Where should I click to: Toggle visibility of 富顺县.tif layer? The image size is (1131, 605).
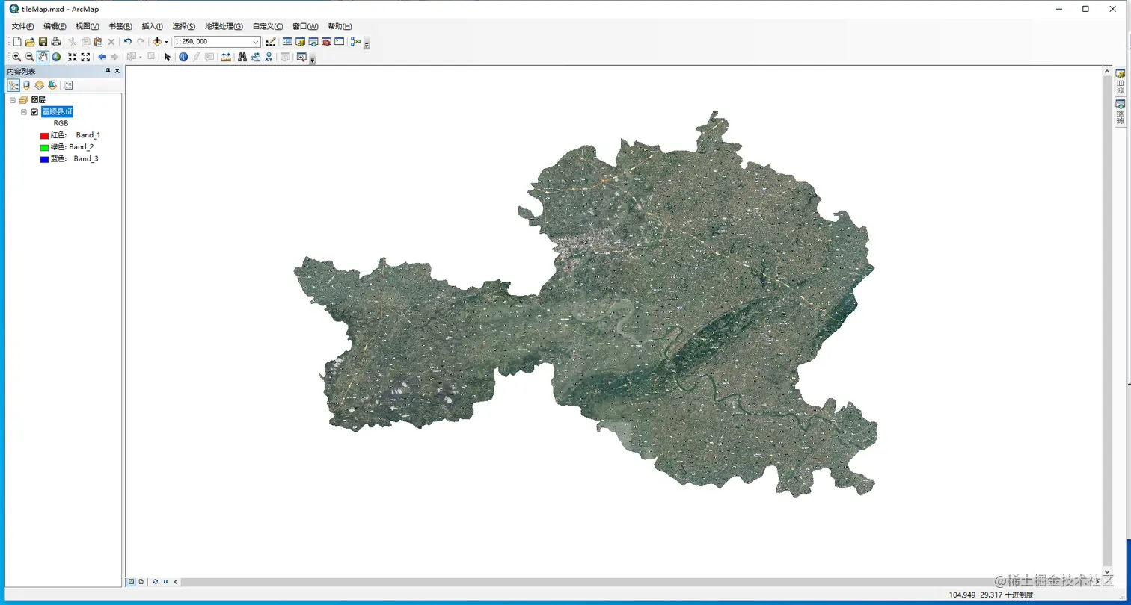click(x=34, y=112)
